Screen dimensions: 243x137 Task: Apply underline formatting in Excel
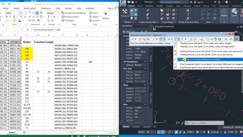pyautogui.click(x=14, y=17)
